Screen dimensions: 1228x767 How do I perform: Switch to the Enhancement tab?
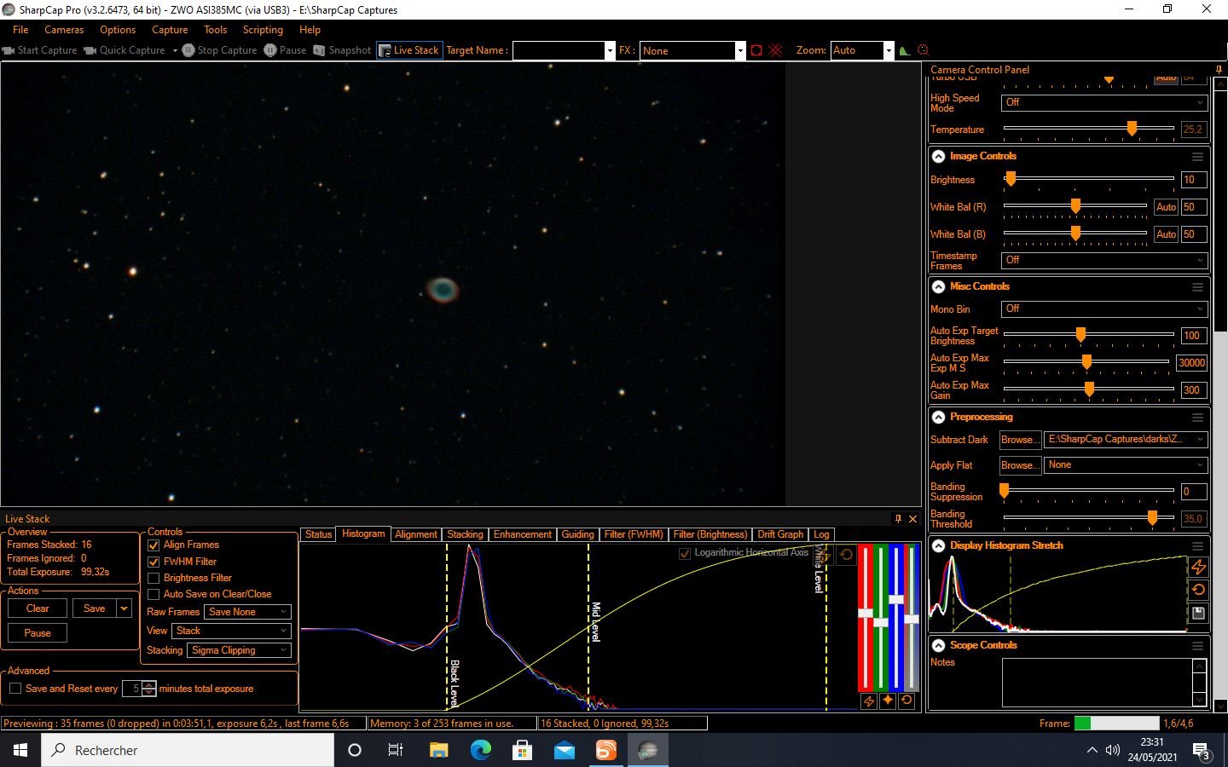click(523, 534)
